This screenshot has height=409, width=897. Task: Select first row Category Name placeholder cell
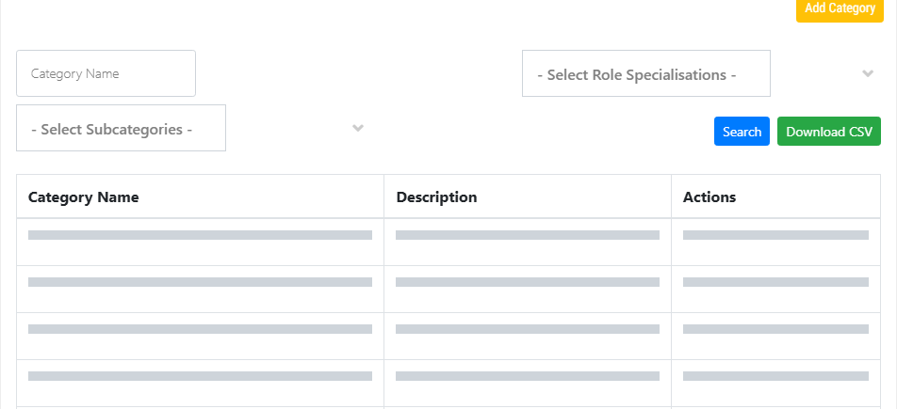coord(200,243)
